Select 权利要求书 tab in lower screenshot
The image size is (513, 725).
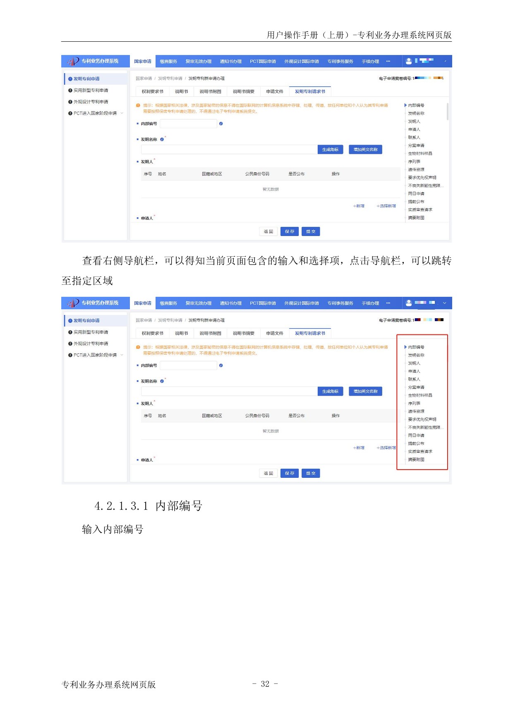(x=152, y=333)
